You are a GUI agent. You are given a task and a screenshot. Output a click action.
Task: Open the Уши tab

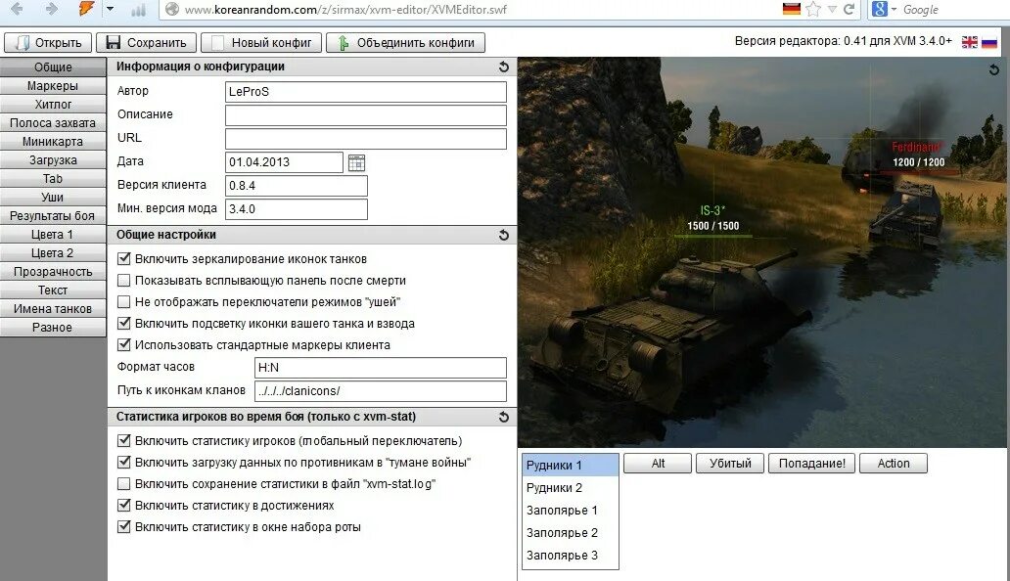[53, 198]
